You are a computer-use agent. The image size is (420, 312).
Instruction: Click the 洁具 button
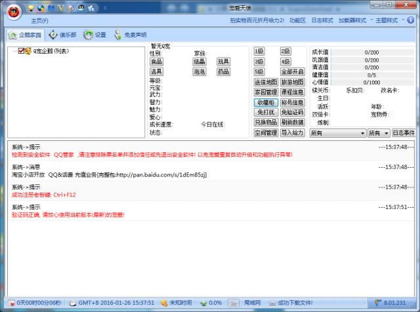coord(156,71)
